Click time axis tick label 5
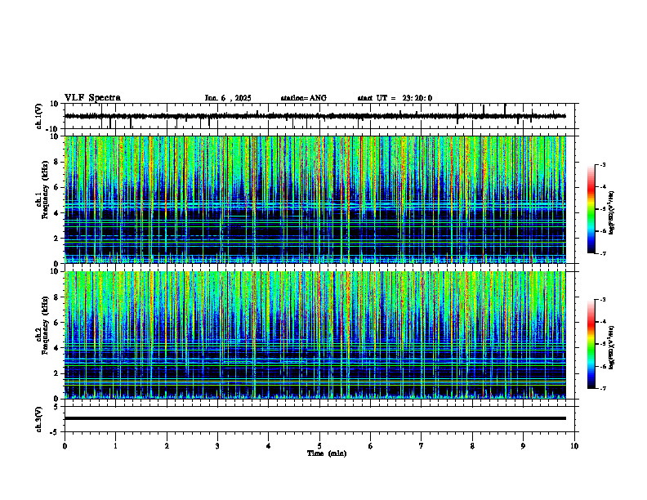 click(319, 446)
